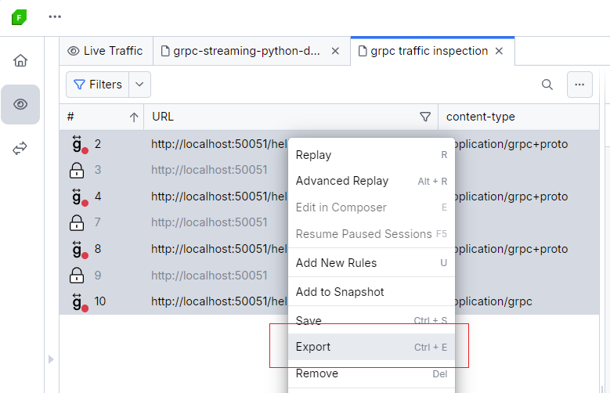Click content-type cell of row 8
This screenshot has height=393, width=610.
(x=511, y=249)
